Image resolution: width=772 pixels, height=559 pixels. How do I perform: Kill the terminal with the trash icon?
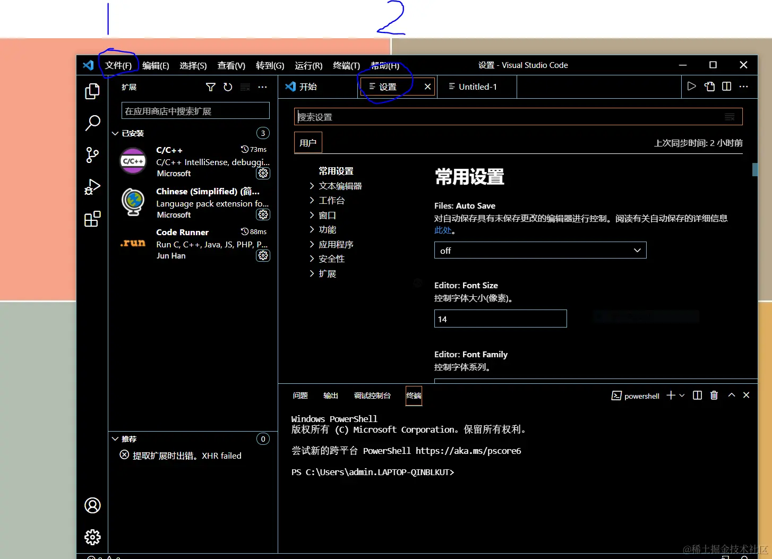[x=714, y=395]
